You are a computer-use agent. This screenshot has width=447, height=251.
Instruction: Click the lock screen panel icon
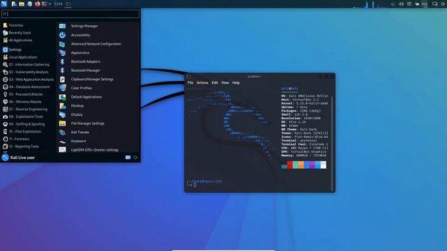pyautogui.click(x=434, y=4)
